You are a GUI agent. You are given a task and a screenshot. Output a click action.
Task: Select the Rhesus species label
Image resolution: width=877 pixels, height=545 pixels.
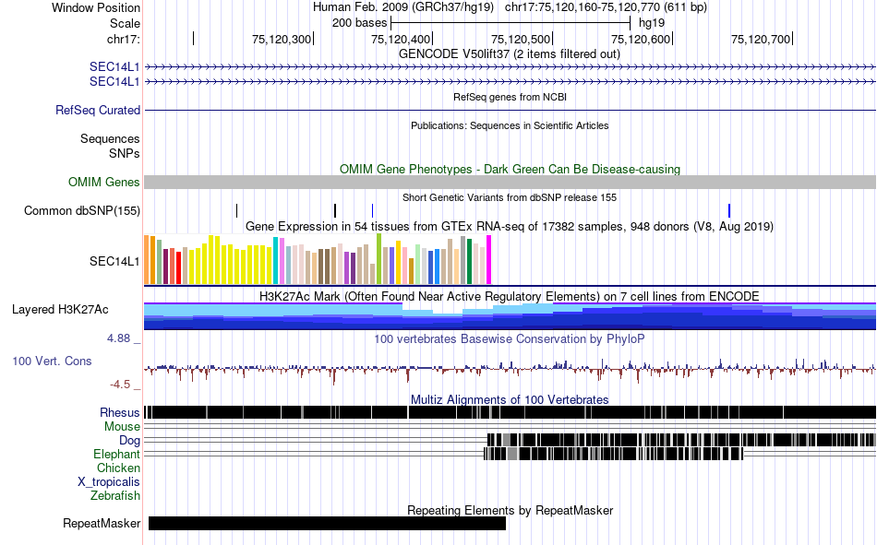120,412
